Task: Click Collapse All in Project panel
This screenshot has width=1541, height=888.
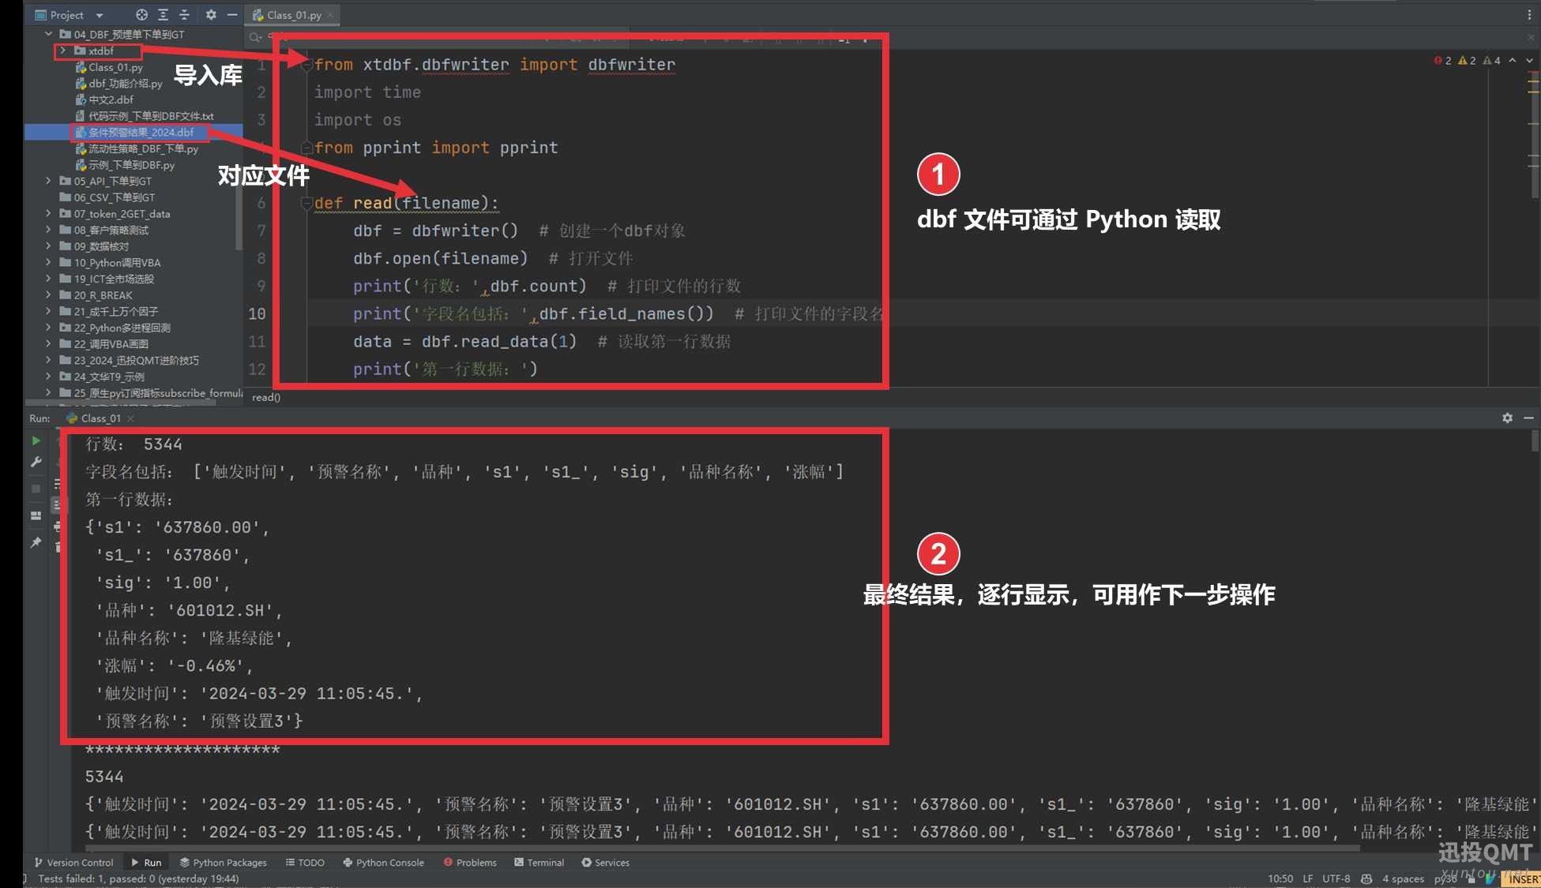Action: click(184, 14)
